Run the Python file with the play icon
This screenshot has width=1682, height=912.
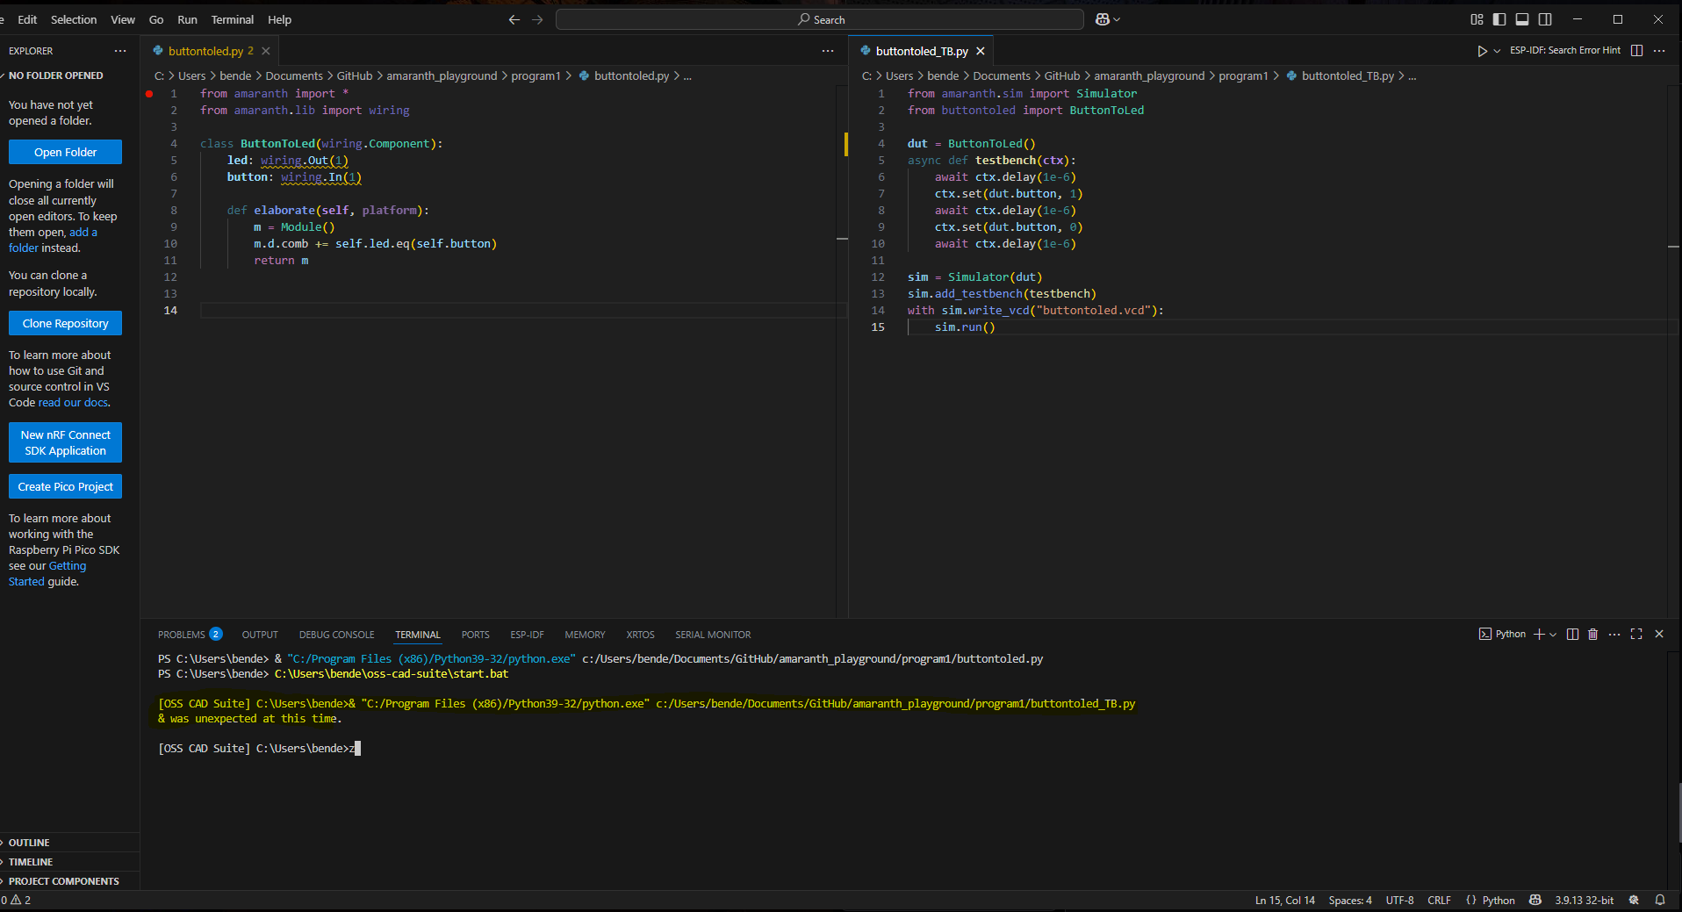(x=1482, y=51)
